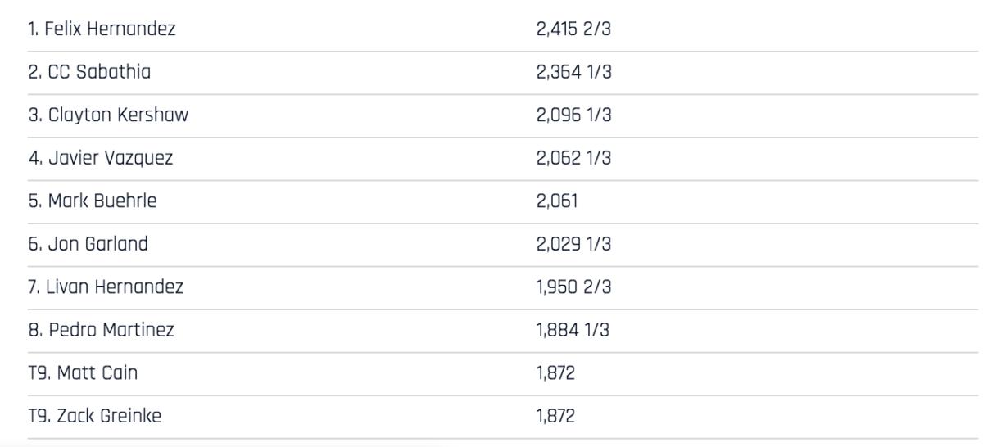Select the 2,364 1/3 value

click(573, 73)
